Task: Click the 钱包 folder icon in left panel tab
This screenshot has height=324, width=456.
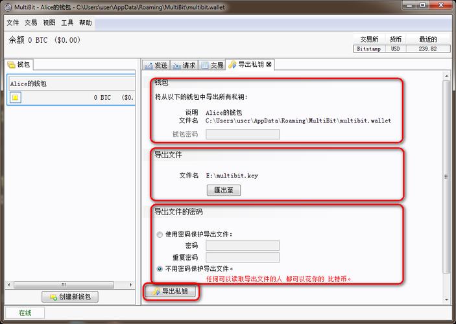Action: (x=11, y=65)
